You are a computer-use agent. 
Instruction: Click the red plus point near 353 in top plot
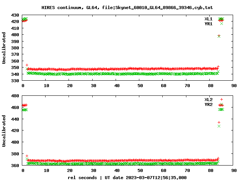(x=27, y=65)
